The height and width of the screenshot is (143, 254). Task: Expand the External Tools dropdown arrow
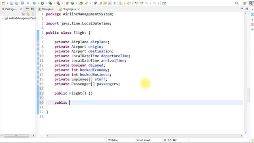click(62, 3)
